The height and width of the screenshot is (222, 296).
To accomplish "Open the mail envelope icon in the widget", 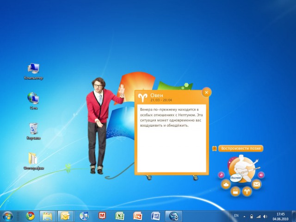I will click(257, 184).
